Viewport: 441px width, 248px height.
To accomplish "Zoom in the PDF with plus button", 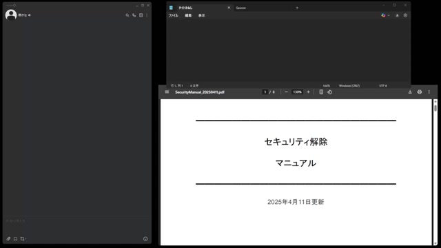I will pos(308,92).
